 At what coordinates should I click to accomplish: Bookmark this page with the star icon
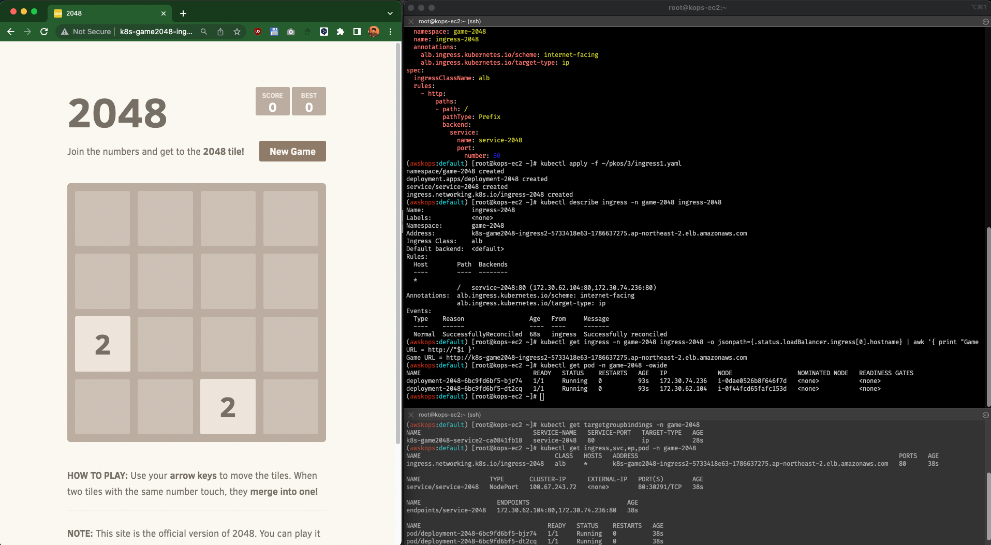pyautogui.click(x=237, y=32)
